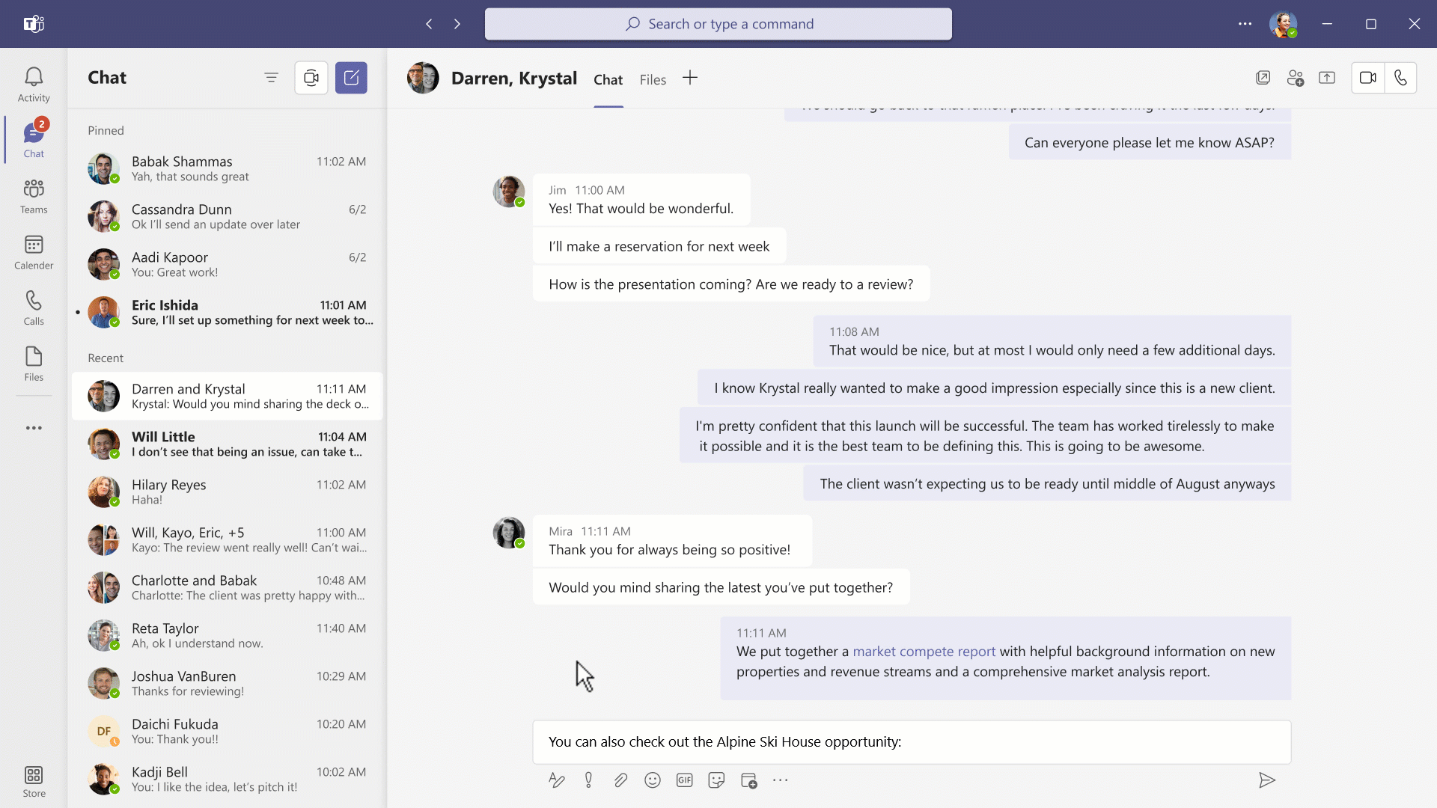Start an audio call from the chat header

click(x=1401, y=77)
